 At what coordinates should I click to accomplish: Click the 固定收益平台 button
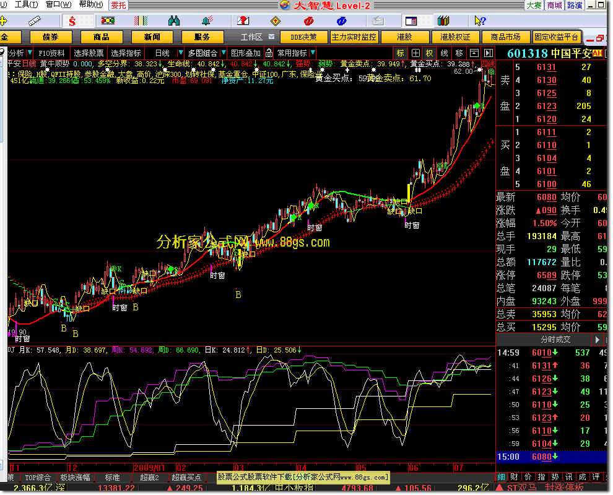(557, 37)
